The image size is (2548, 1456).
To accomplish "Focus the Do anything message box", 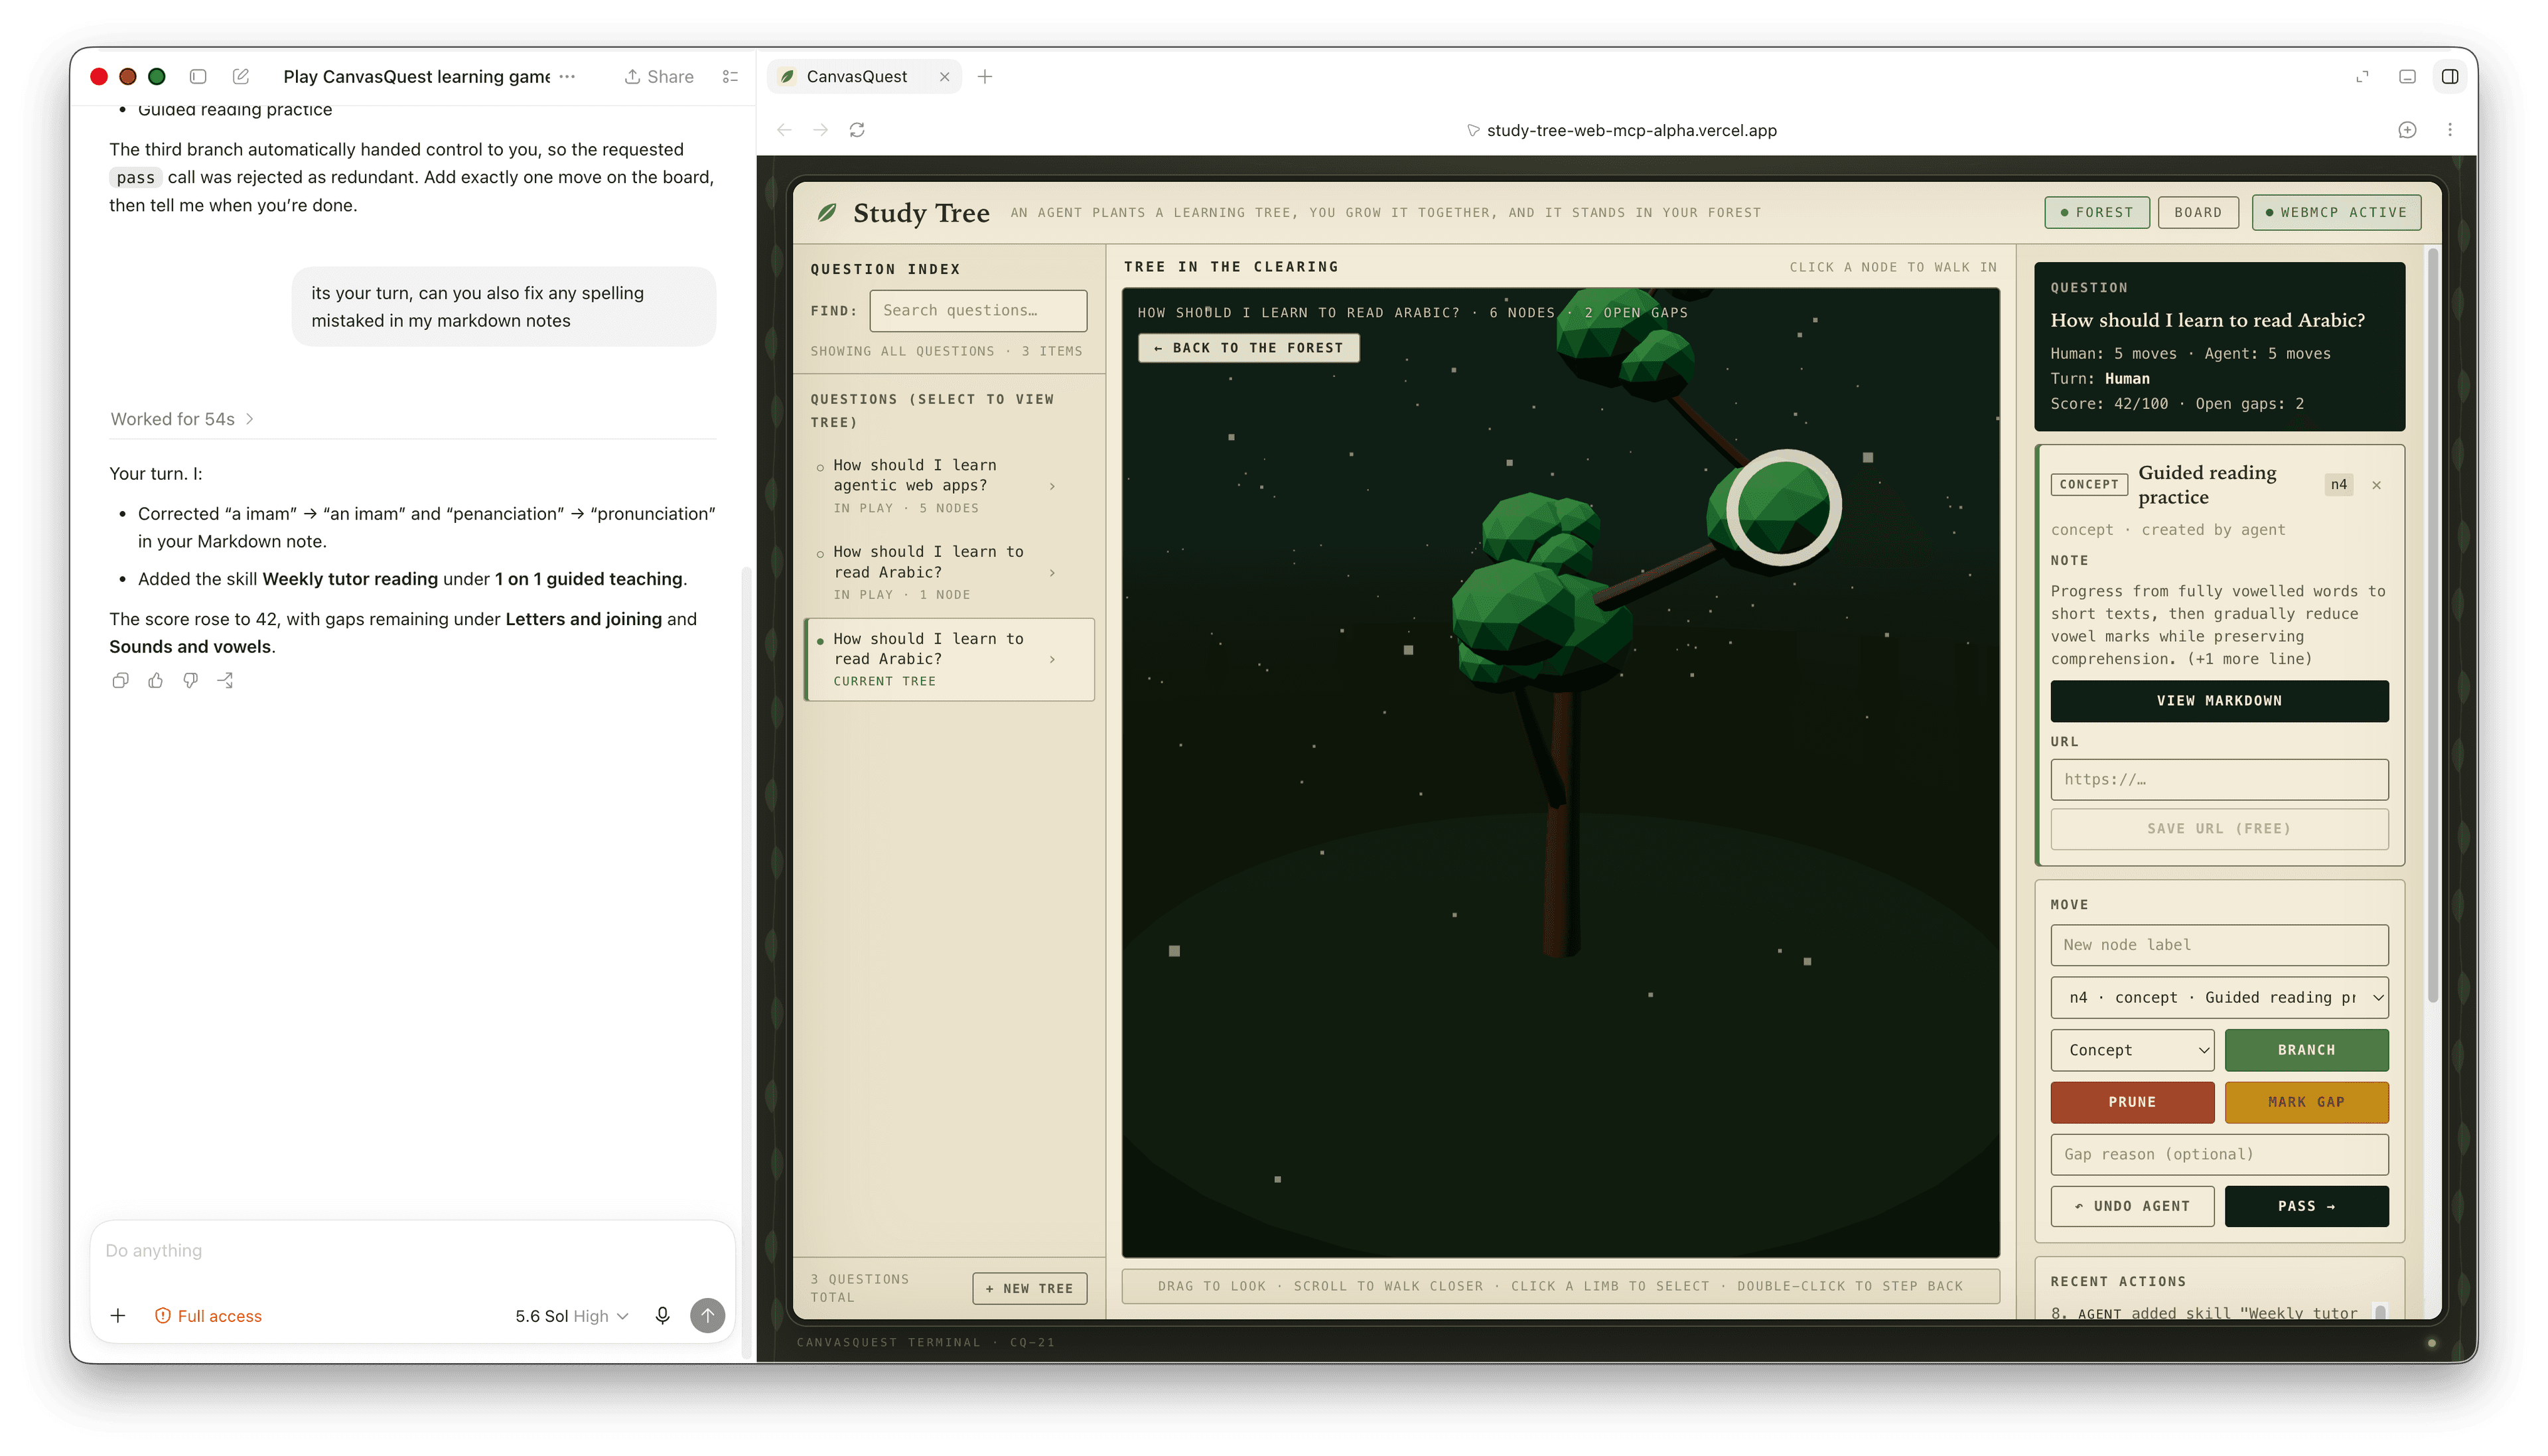I will 412,1251.
